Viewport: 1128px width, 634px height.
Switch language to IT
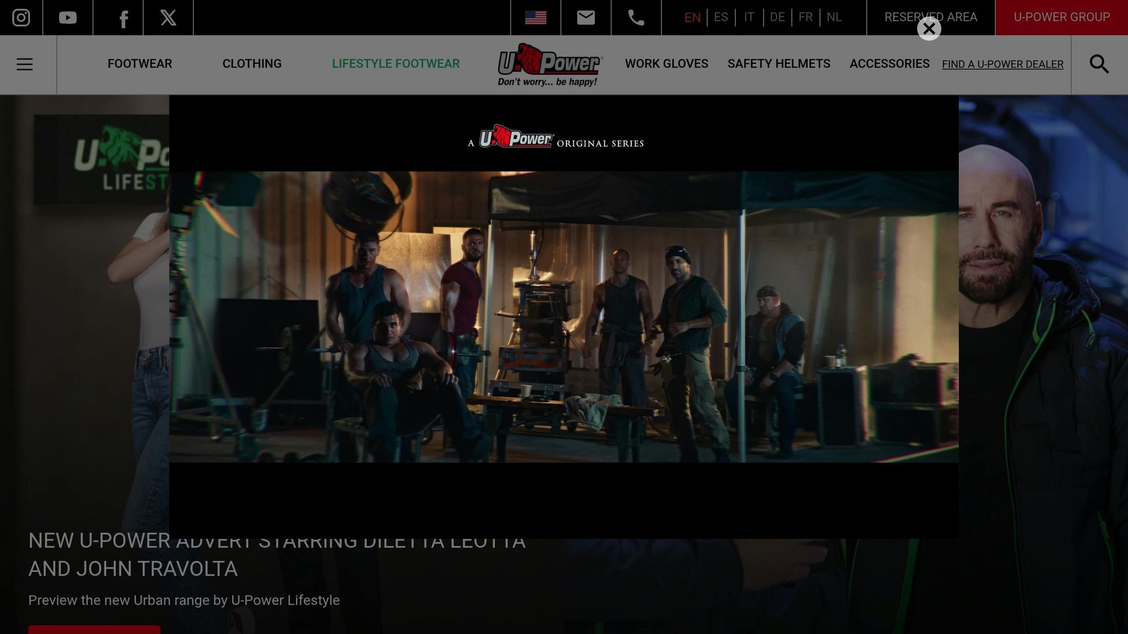[x=749, y=17]
